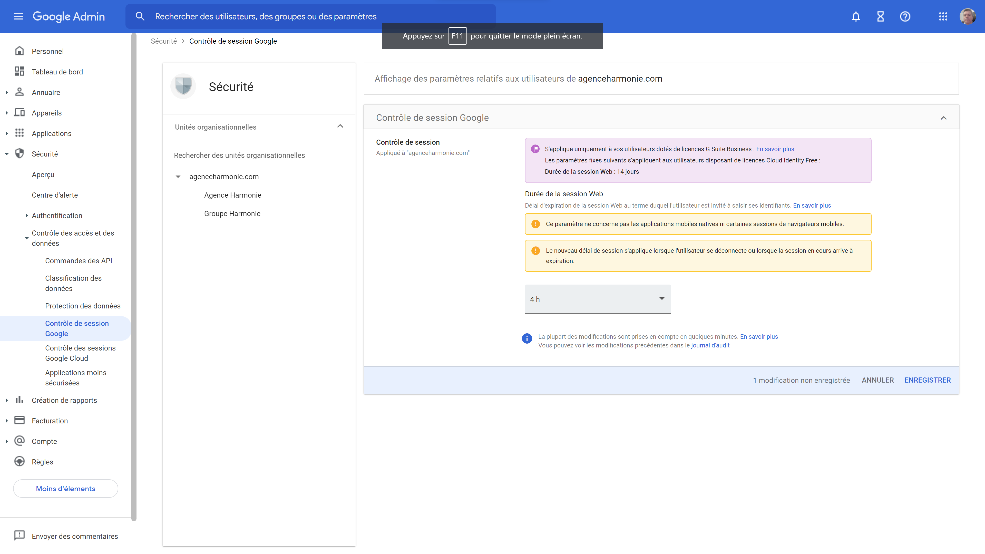Open the help question mark icon
This screenshot has height=554, width=985.
pyautogui.click(x=905, y=16)
